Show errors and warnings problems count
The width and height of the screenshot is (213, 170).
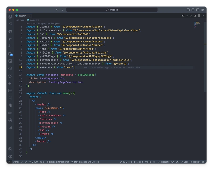(34, 162)
